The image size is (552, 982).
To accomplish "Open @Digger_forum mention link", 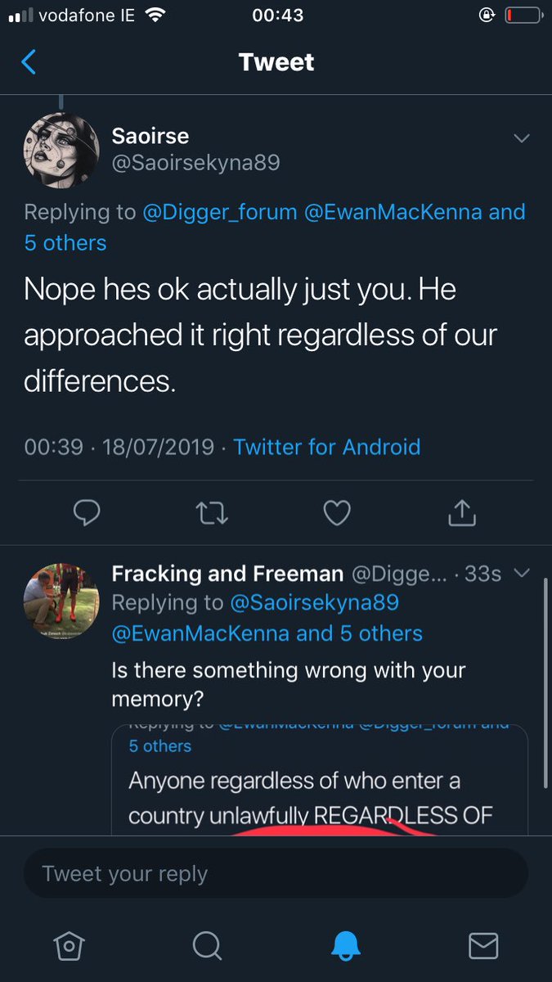I will (220, 212).
